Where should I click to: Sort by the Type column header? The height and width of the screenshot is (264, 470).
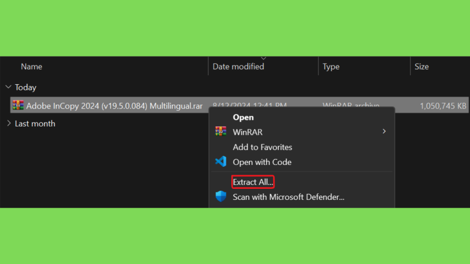[x=331, y=66]
